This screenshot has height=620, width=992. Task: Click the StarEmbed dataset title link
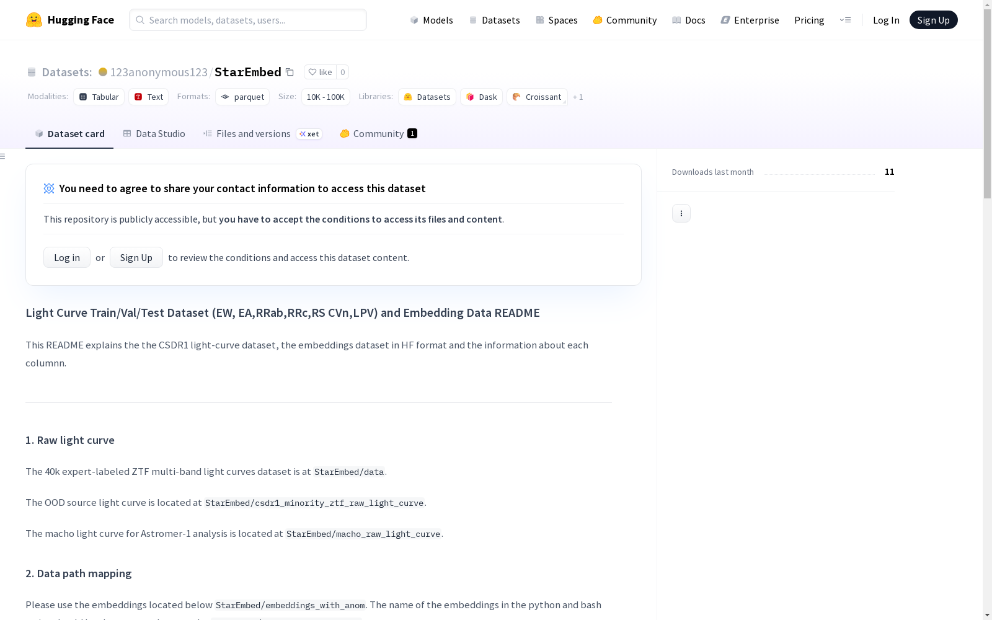248,72
